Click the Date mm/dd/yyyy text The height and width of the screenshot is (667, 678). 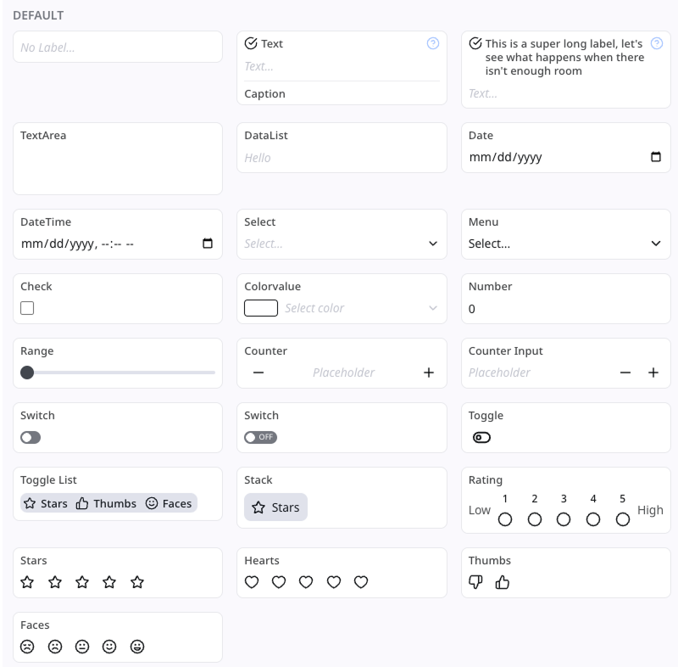click(x=505, y=157)
